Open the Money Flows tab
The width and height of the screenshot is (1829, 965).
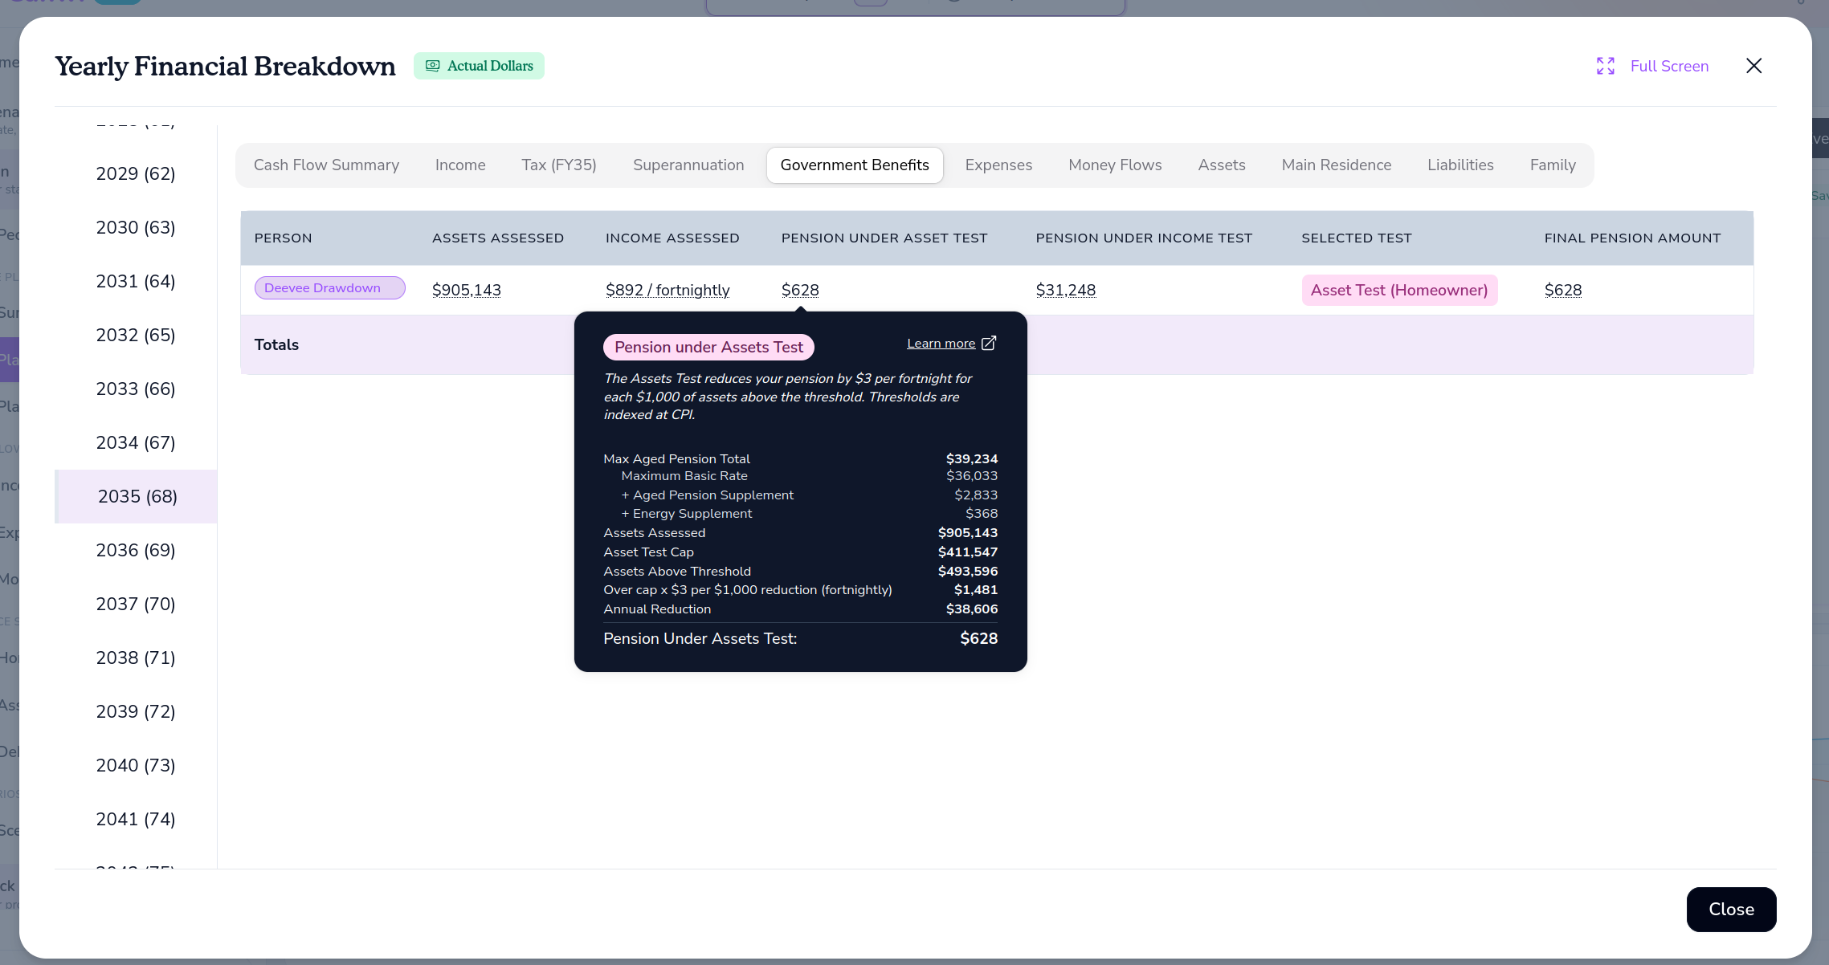(x=1115, y=165)
